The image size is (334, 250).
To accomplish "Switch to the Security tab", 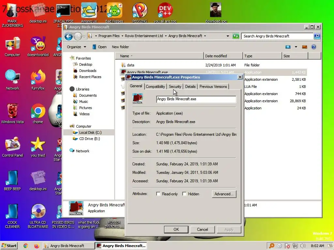I will point(175,87).
